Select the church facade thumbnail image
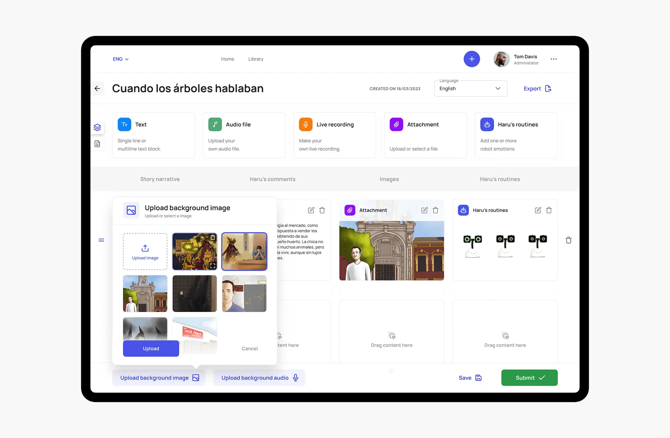 click(145, 293)
